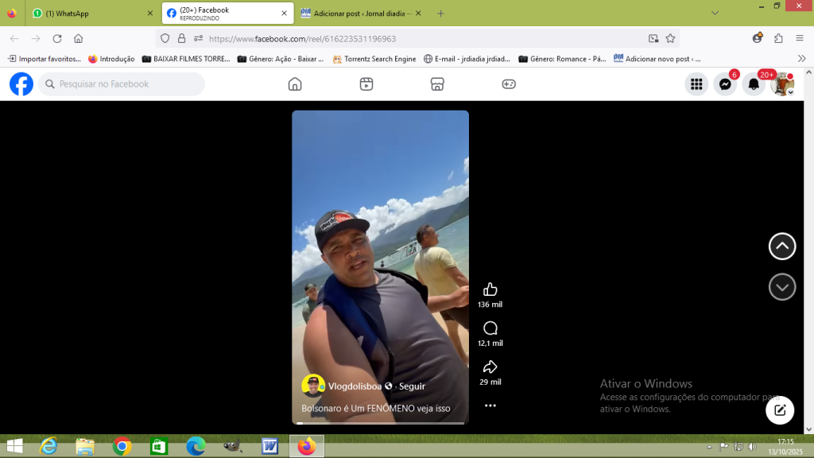Viewport: 814px width, 458px height.
Task: Bookmark this page with star icon
Action: 670,38
